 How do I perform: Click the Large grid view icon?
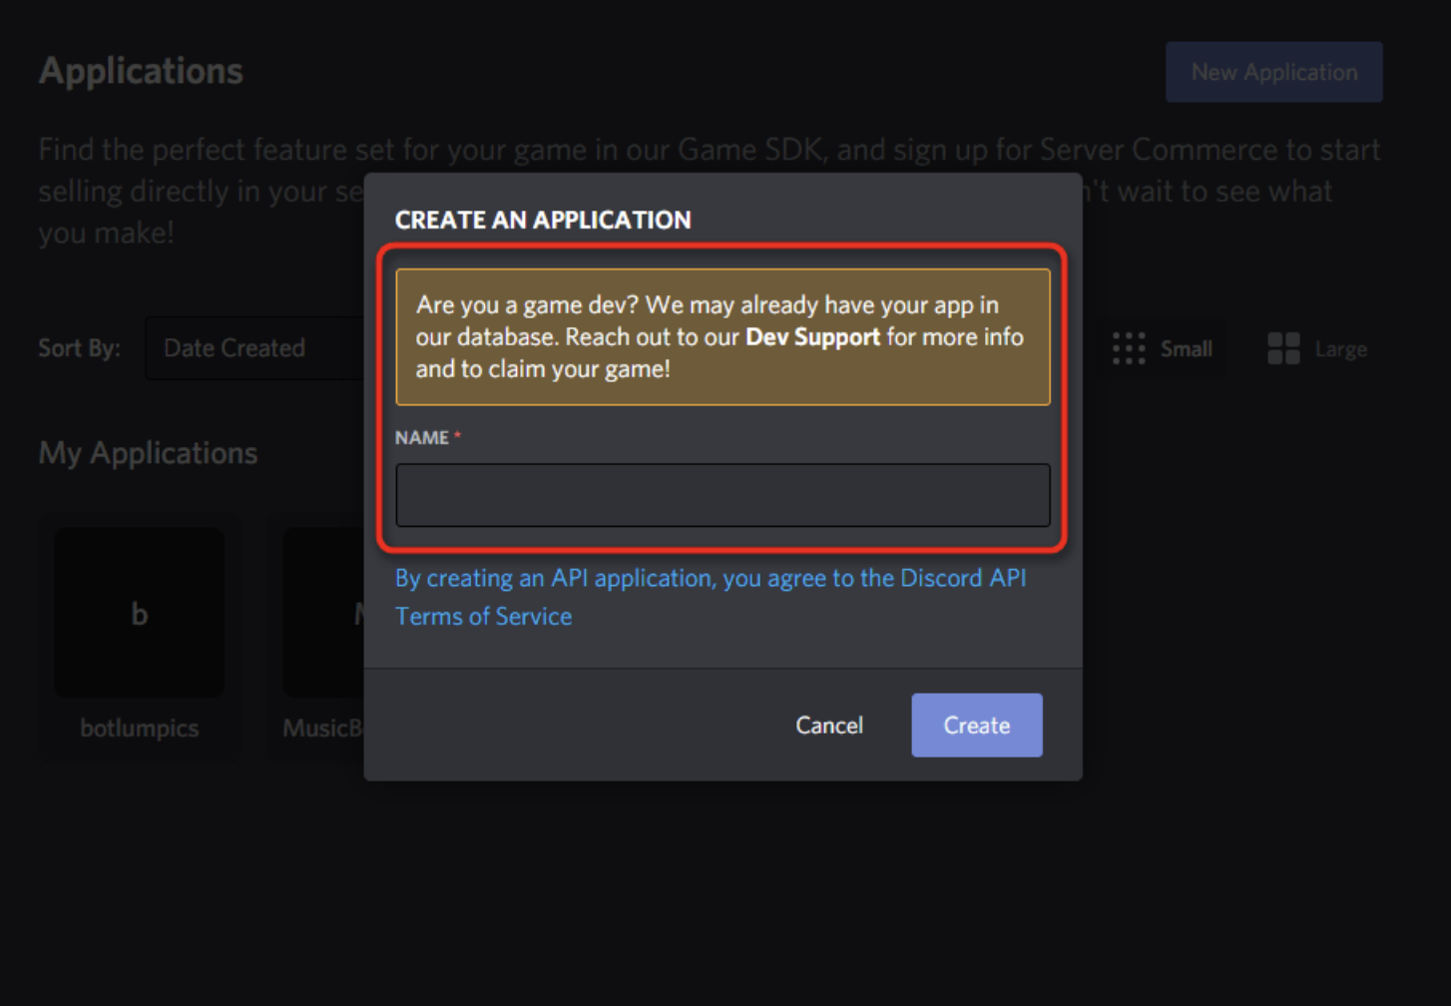pos(1283,348)
